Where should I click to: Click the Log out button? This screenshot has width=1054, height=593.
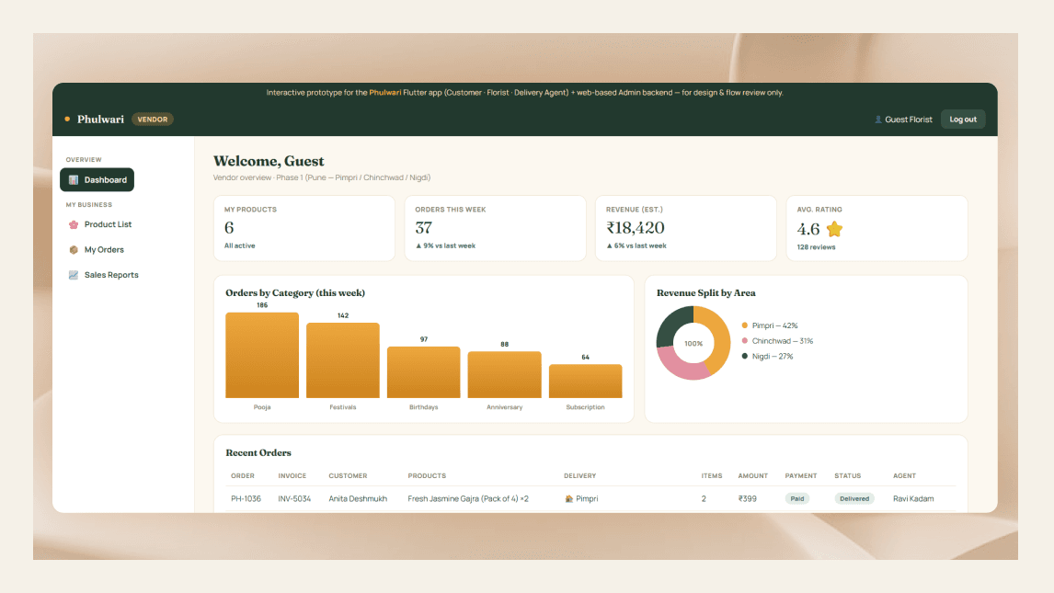(963, 120)
